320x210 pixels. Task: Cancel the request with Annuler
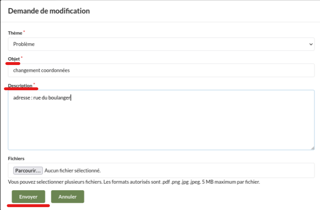(x=67, y=196)
